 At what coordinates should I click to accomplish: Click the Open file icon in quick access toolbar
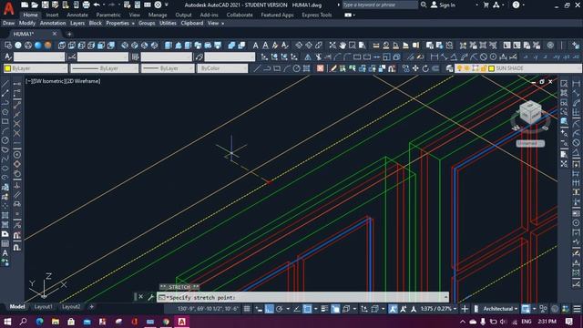pyautogui.click(x=35, y=5)
